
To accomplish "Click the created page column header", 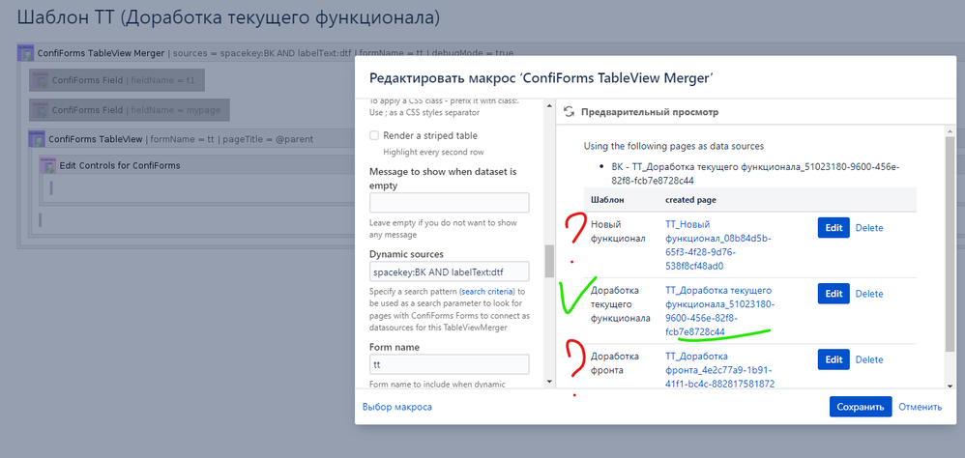I will [x=690, y=200].
